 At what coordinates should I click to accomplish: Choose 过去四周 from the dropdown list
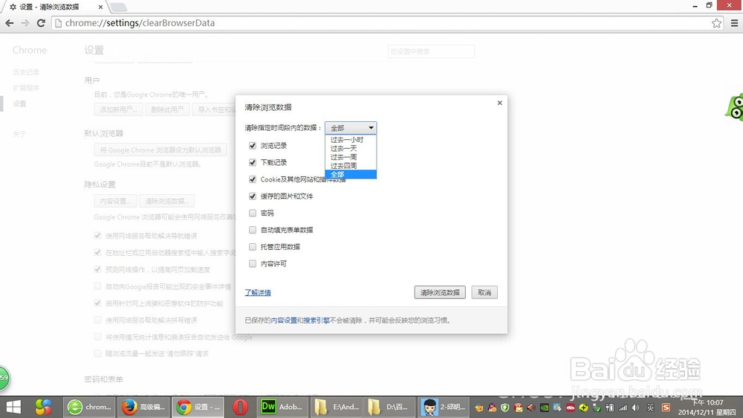[351, 166]
